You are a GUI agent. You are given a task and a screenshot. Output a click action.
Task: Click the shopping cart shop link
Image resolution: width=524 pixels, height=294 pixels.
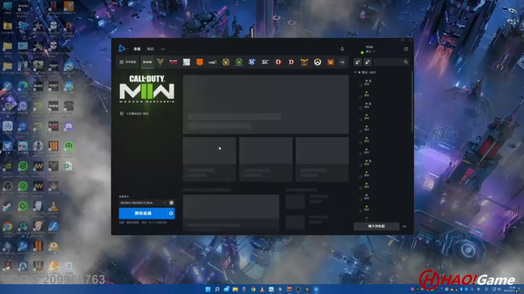[x=134, y=114]
